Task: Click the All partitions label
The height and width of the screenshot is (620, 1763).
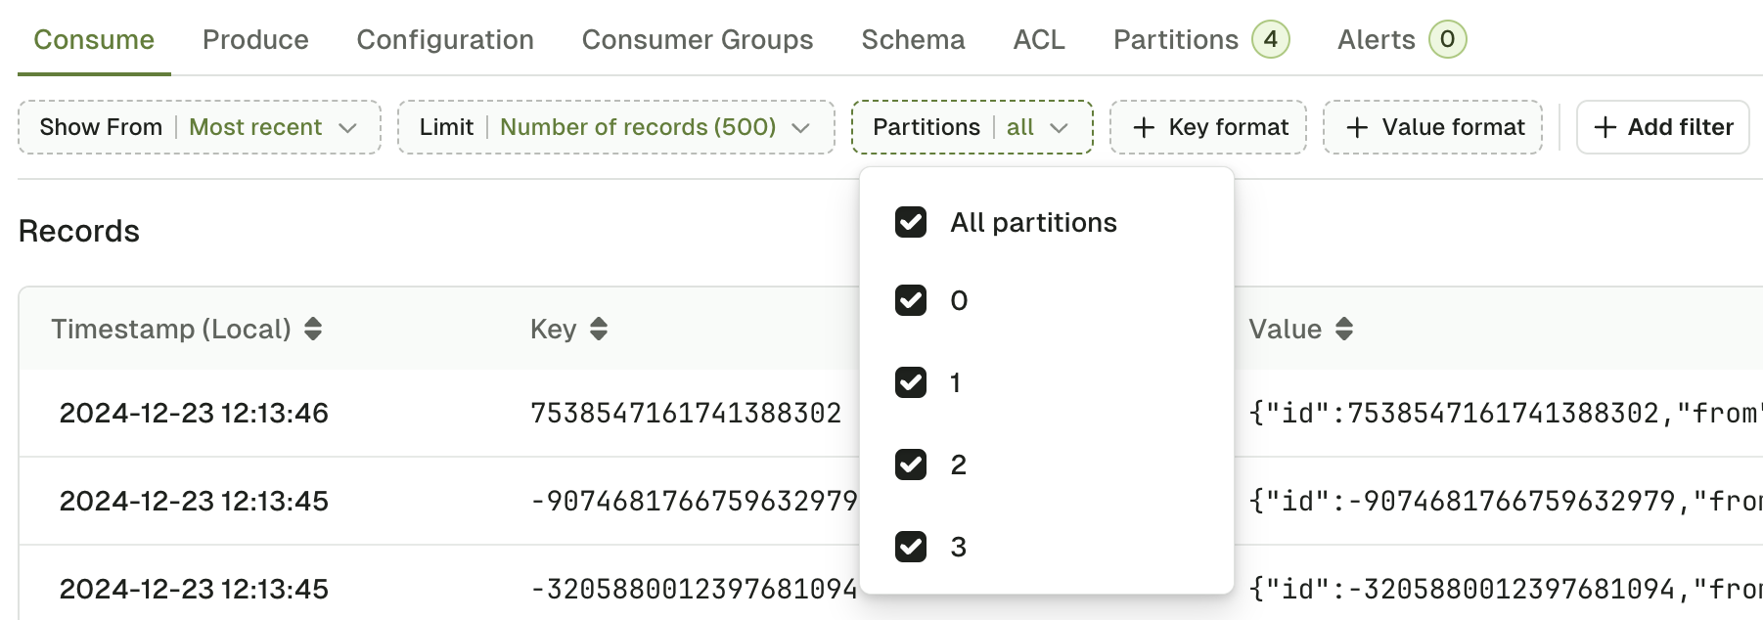Action: (x=1033, y=223)
